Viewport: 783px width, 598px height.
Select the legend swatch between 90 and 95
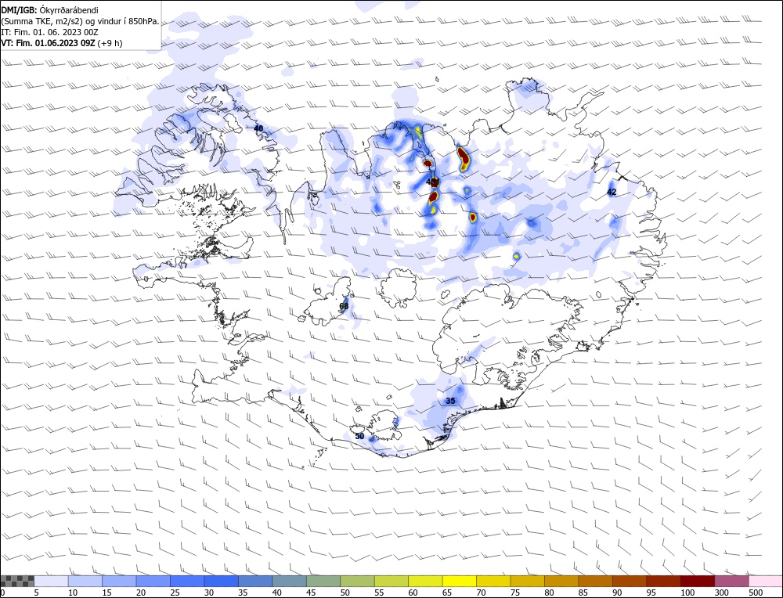point(630,581)
